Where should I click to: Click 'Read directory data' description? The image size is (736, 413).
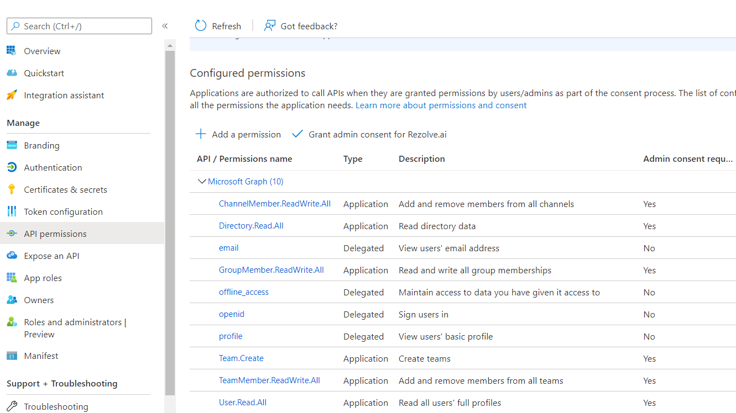437,226
